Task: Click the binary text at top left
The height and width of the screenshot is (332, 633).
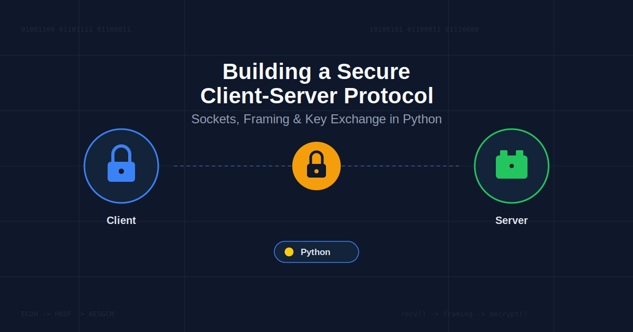Action: (76, 30)
